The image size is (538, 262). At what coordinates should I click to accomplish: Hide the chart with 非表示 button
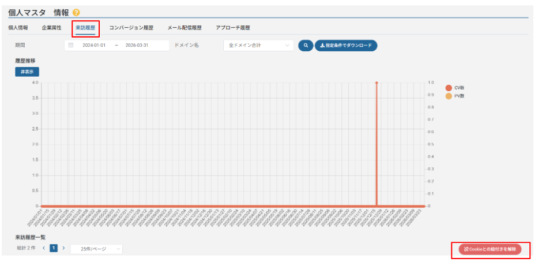[x=27, y=72]
